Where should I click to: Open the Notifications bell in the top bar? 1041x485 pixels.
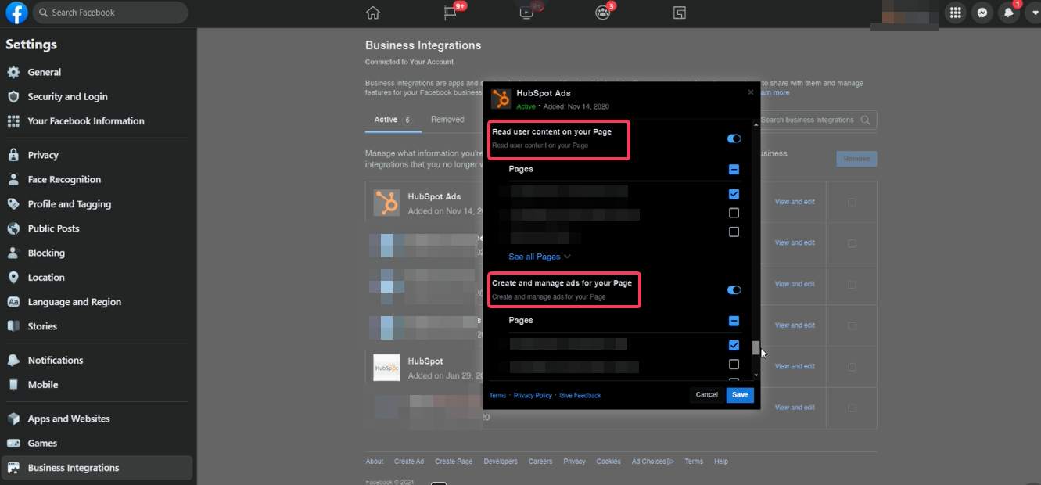1009,13
